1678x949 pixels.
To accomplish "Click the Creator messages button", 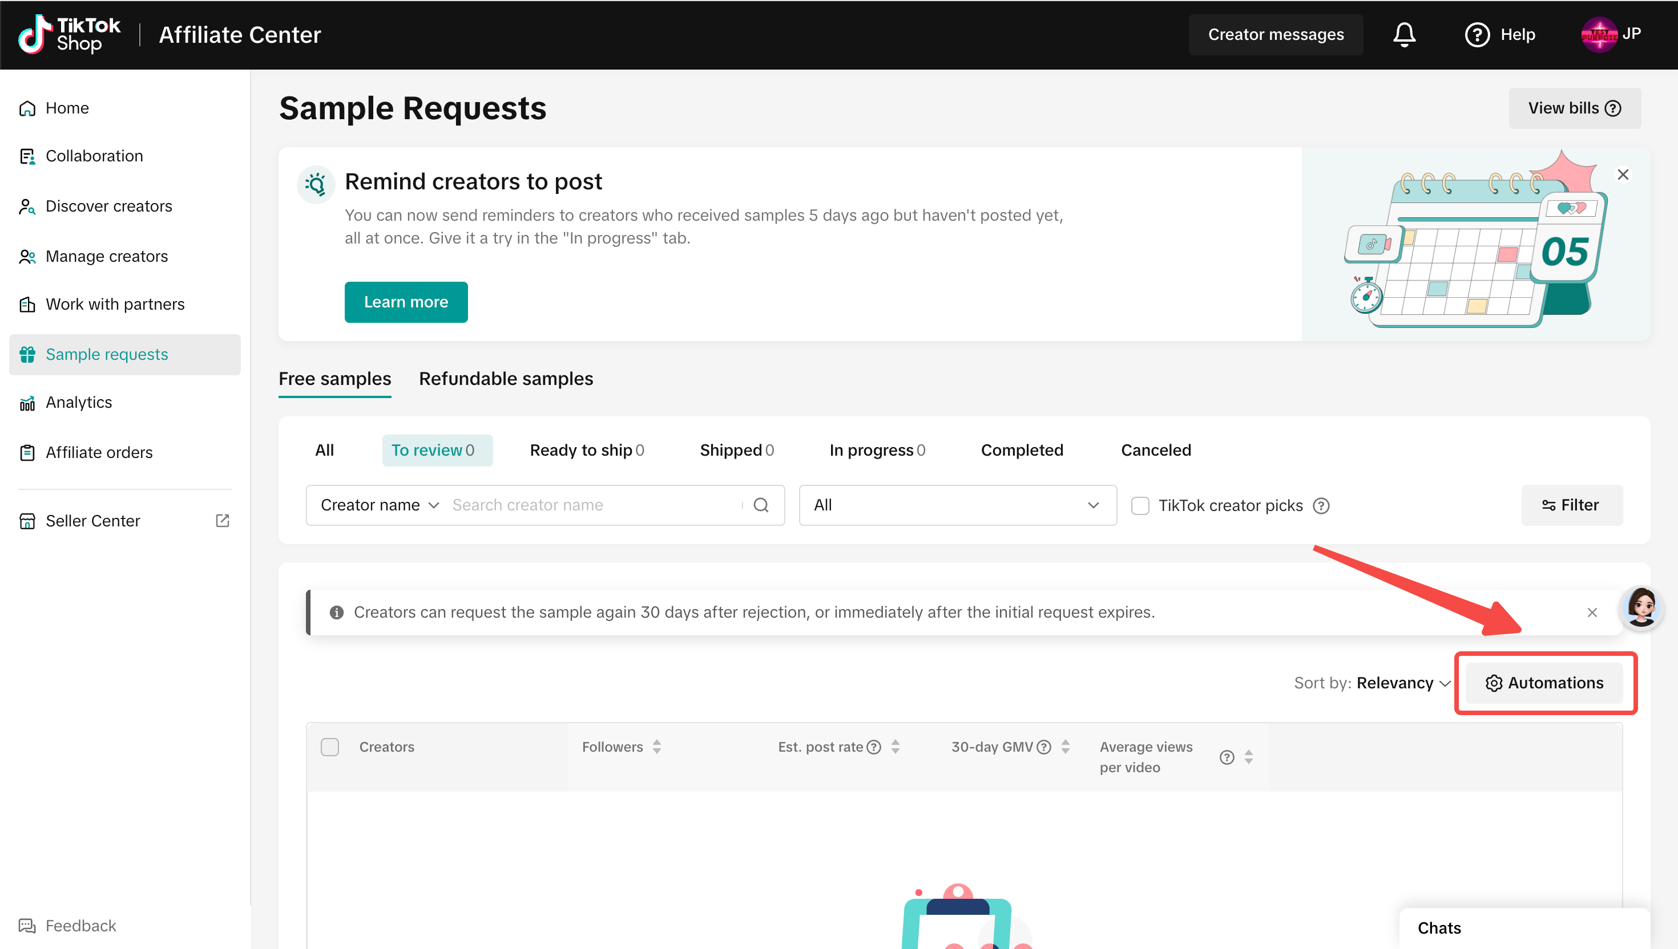I will point(1276,35).
